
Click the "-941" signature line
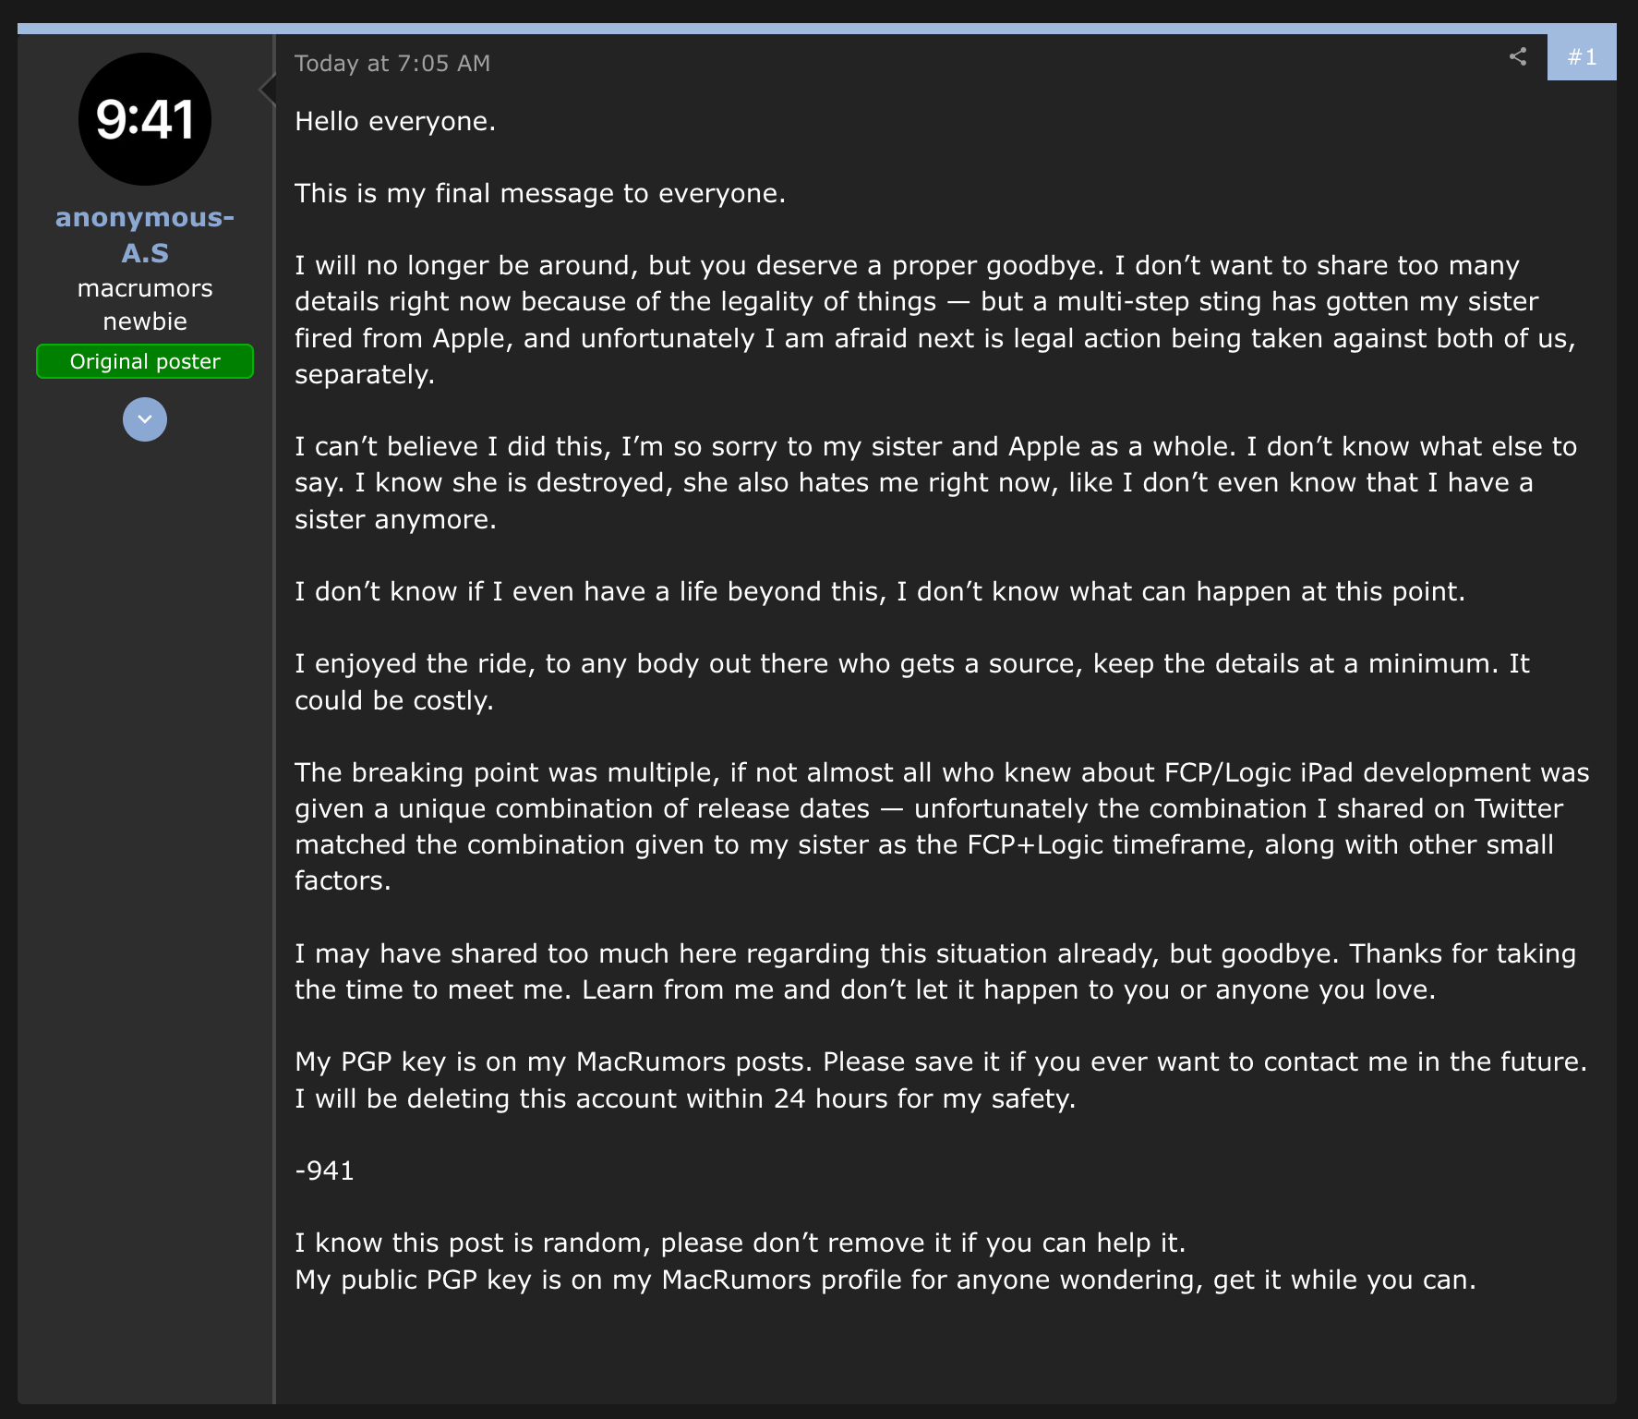(325, 1171)
